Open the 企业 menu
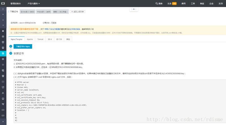This screenshot has width=226, height=125. [x=211, y=3]
